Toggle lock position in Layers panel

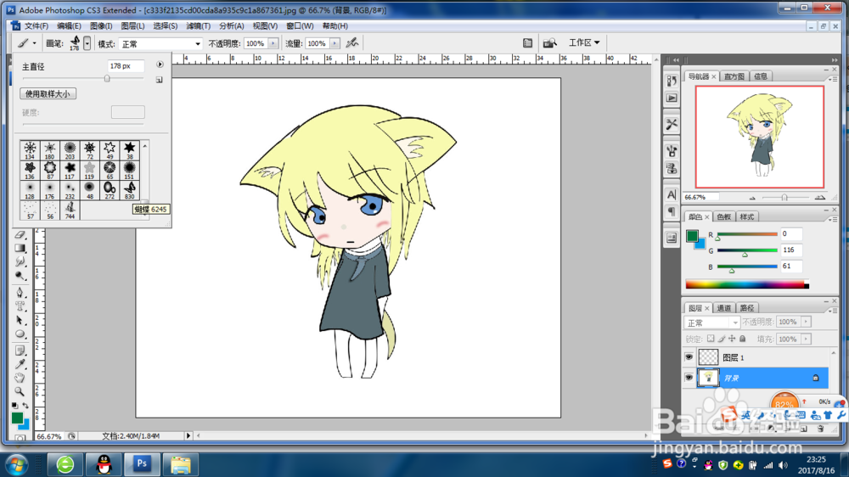732,339
